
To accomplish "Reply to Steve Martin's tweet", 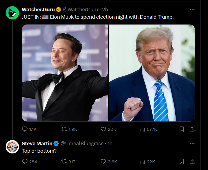I will [x=29, y=162].
